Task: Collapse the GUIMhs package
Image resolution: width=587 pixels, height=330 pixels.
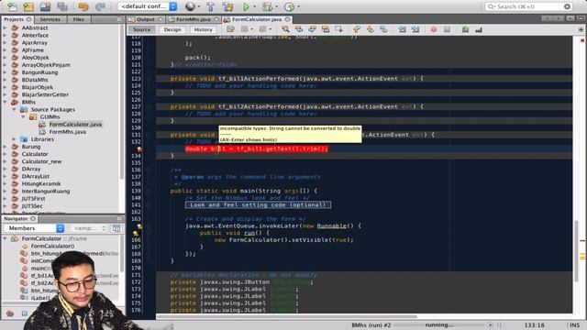Action: 23,116
